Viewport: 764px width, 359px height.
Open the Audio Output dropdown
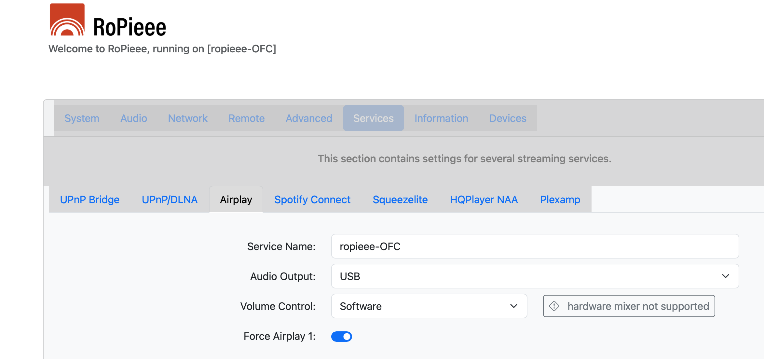(535, 276)
